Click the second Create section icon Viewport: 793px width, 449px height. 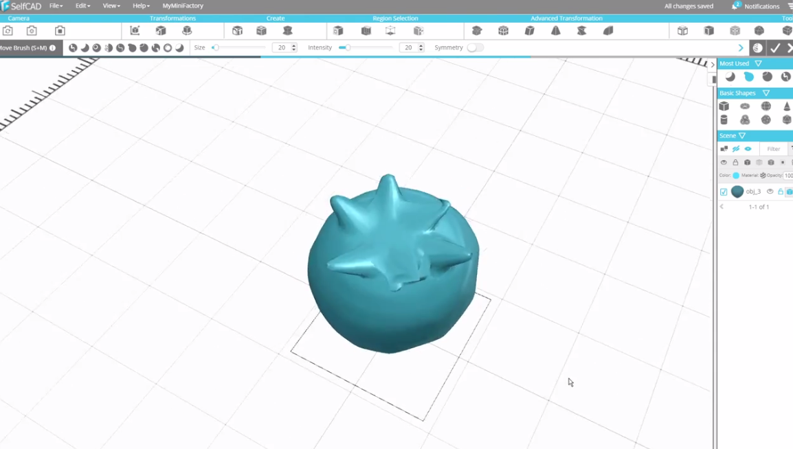pyautogui.click(x=261, y=31)
